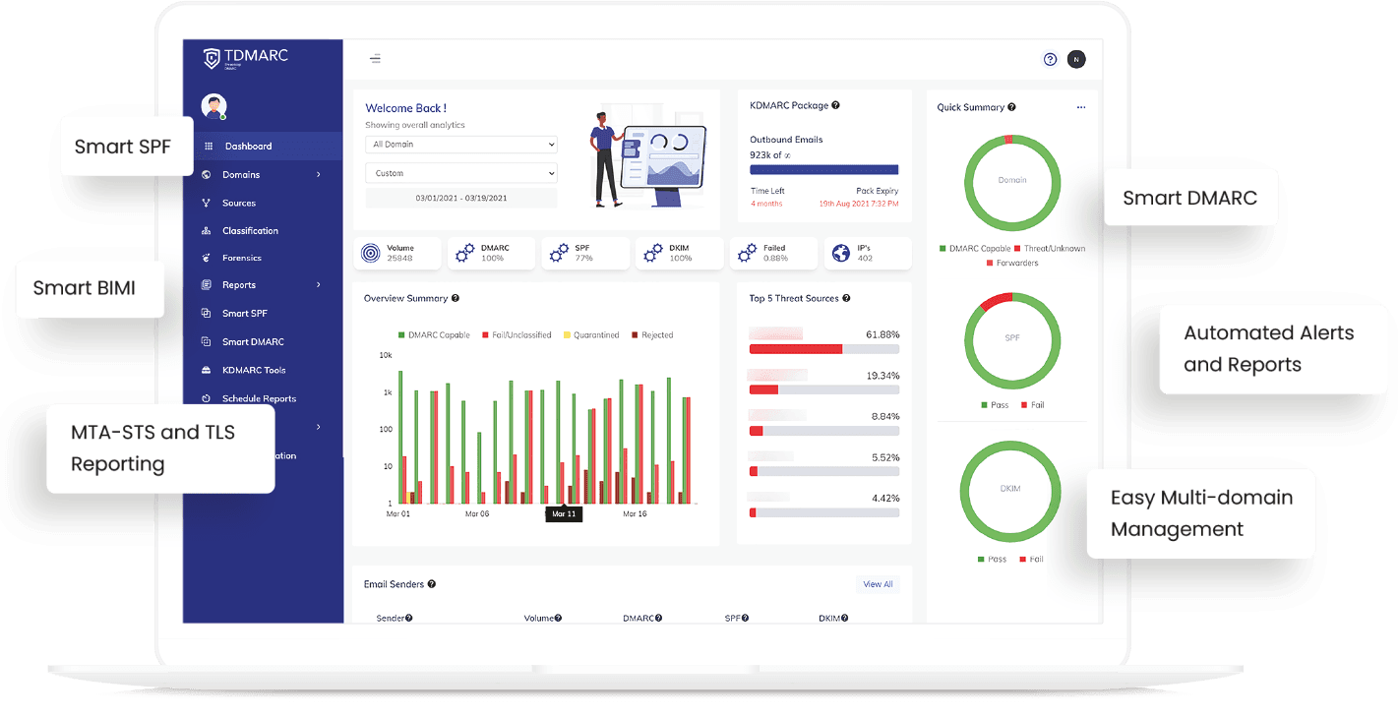Open Quick Summary three-dots menu
This screenshot has height=717, width=1398.
pos(1081,107)
